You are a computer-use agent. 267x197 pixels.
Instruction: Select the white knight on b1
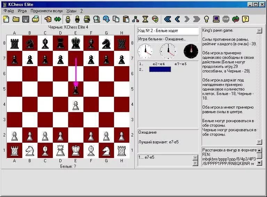coord(30,151)
